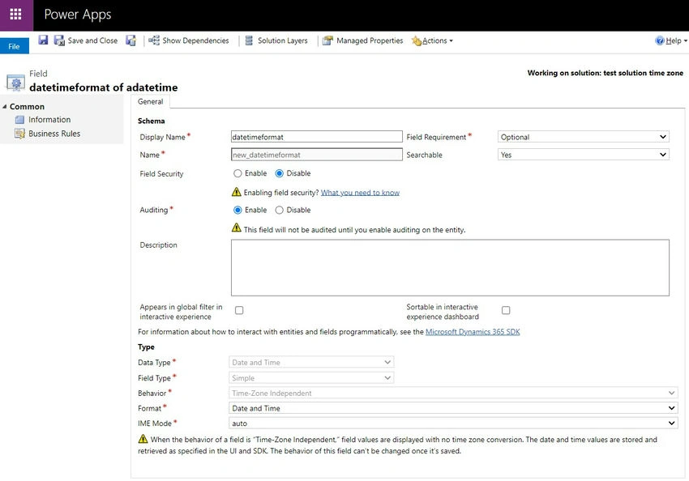Click the Solution Layers button label
Image resolution: width=689 pixels, height=481 pixels.
[283, 40]
